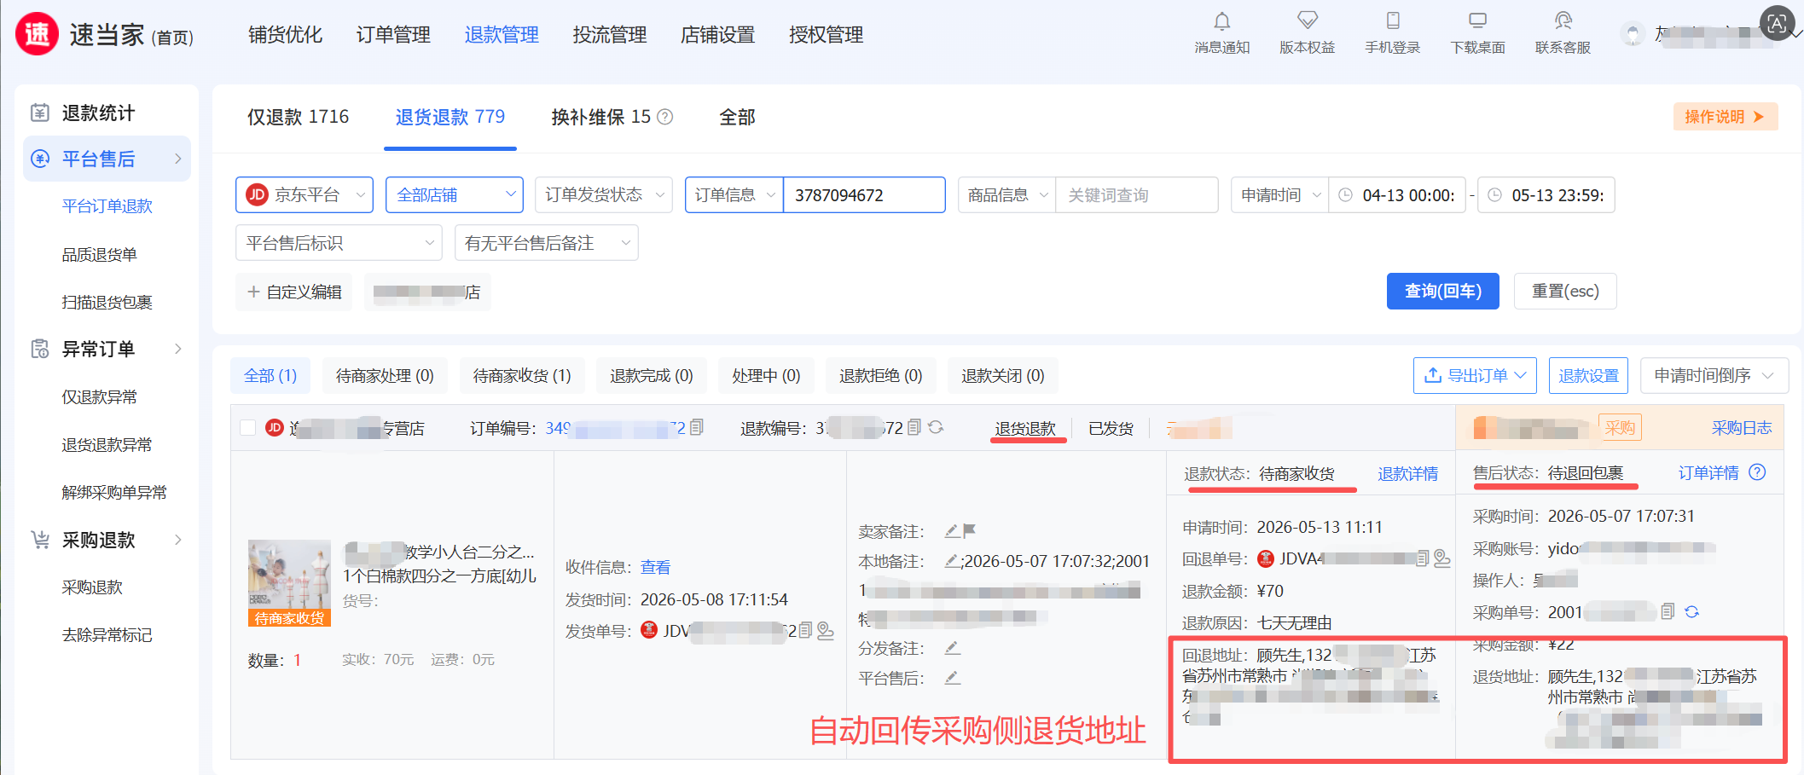Open the 消息通知 bell icon
Screen dimensions: 1804x775
1221,20
